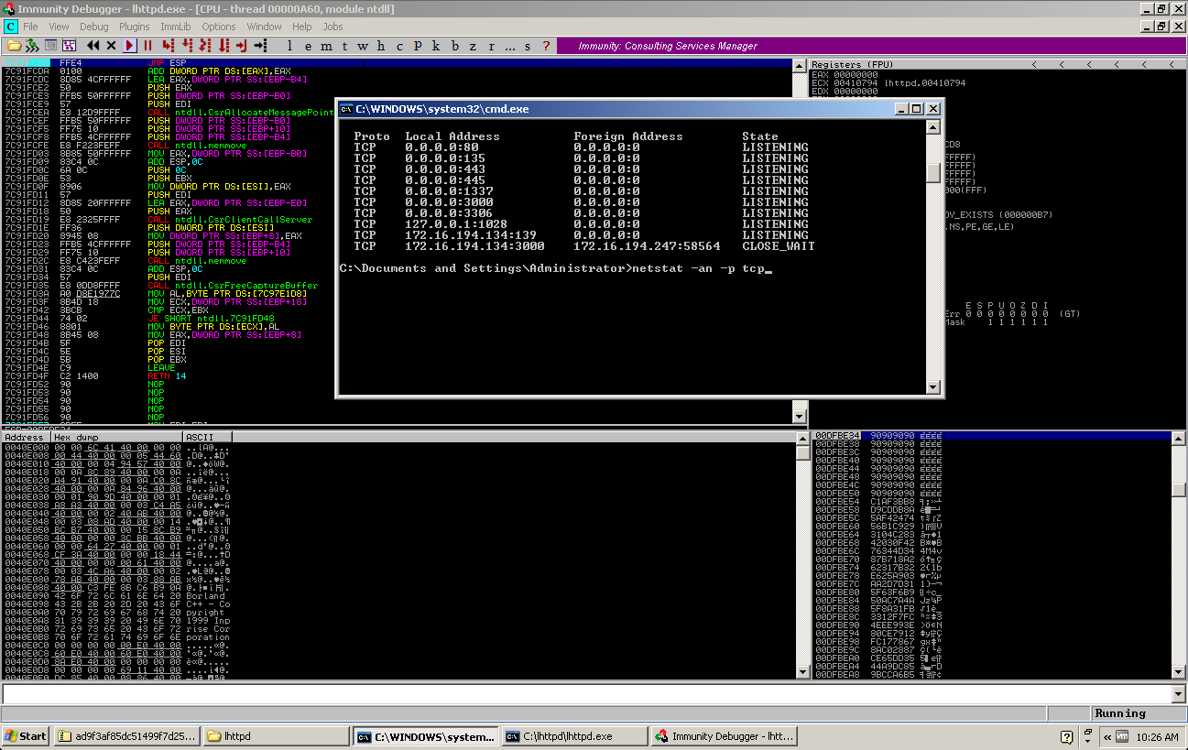The width and height of the screenshot is (1188, 750).
Task: Click the Pause execution toolbar icon
Action: click(147, 46)
